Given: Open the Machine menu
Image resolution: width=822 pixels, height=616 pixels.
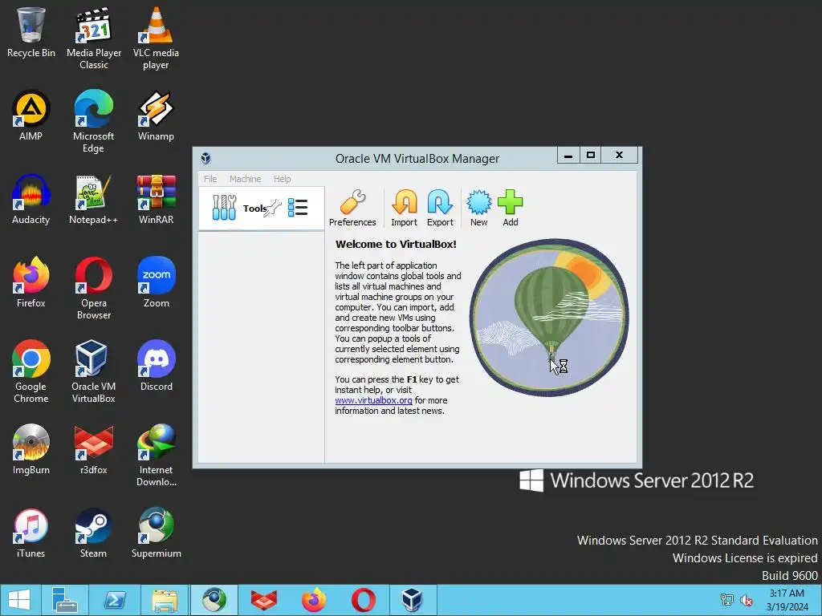Looking at the screenshot, I should 245,179.
